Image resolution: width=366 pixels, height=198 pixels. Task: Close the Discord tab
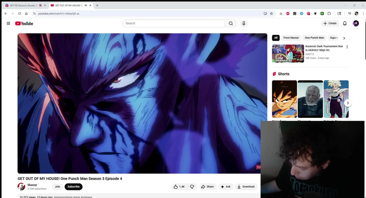click(x=45, y=5)
